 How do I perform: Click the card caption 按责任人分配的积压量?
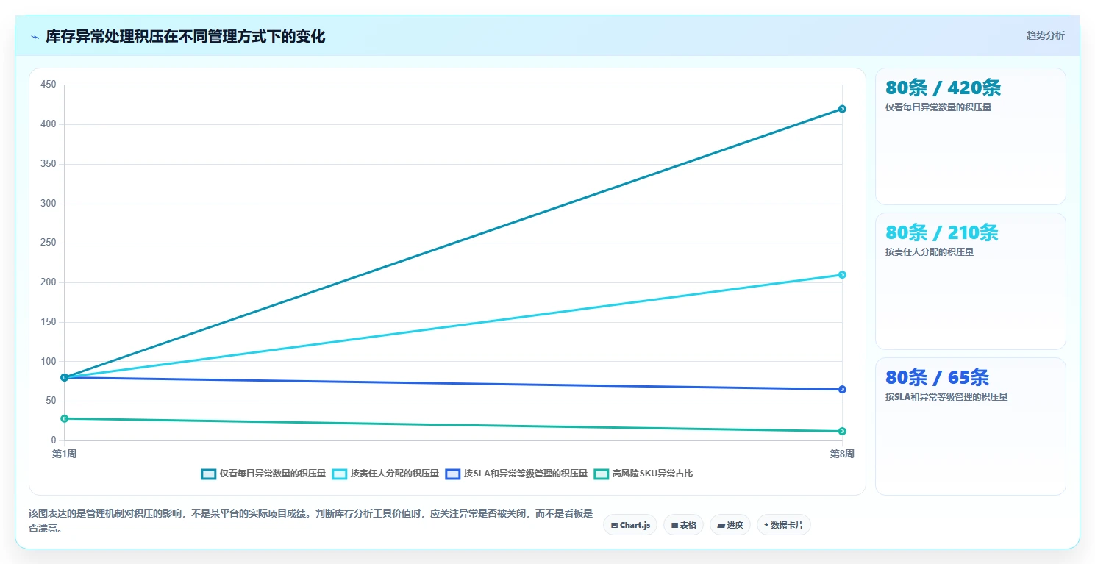point(930,252)
